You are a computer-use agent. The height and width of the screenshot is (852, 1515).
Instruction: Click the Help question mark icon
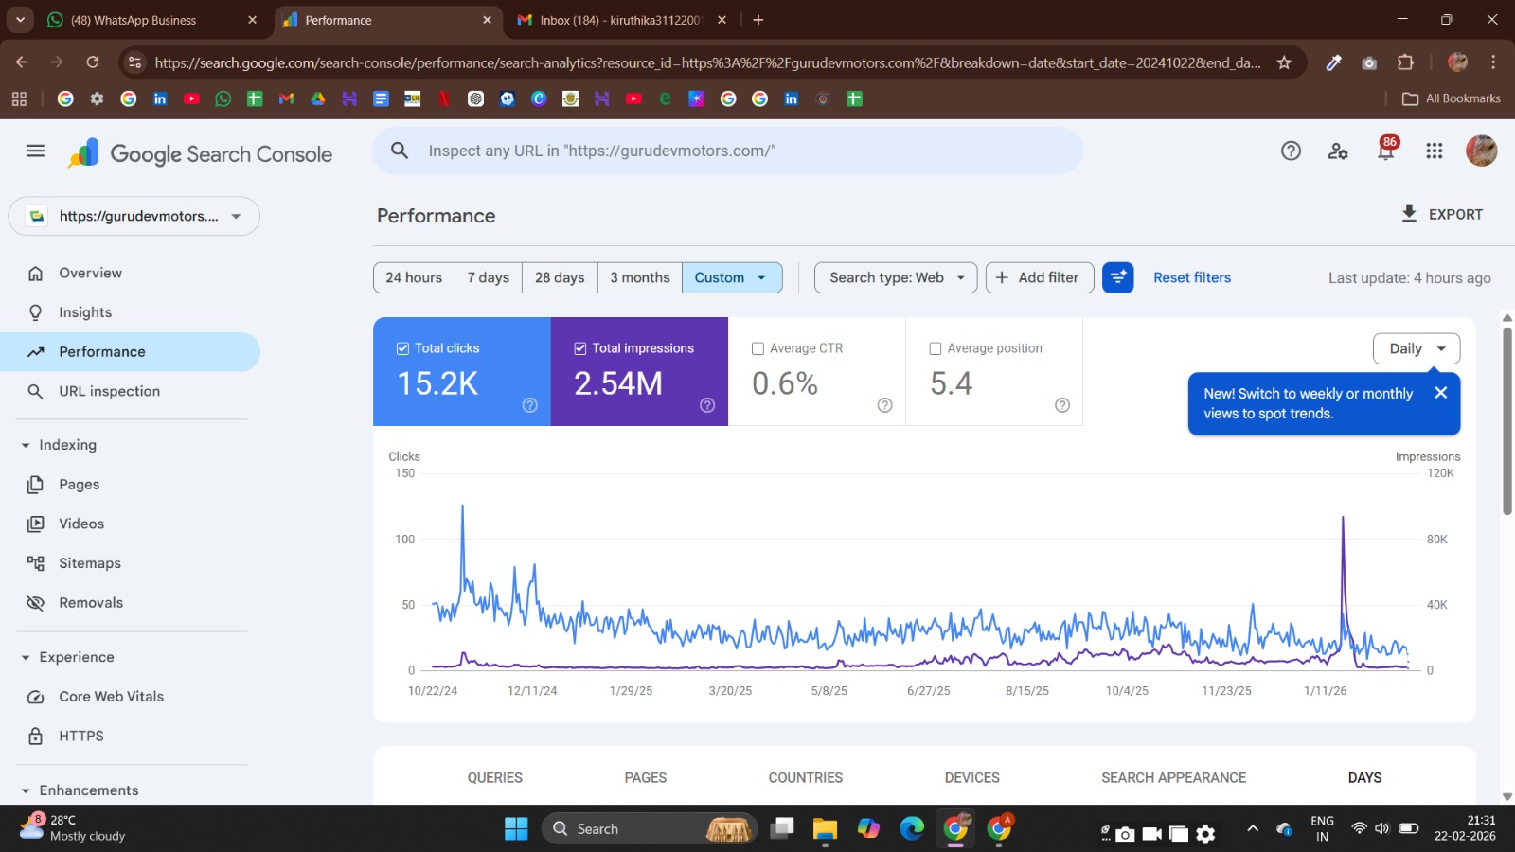point(1291,151)
